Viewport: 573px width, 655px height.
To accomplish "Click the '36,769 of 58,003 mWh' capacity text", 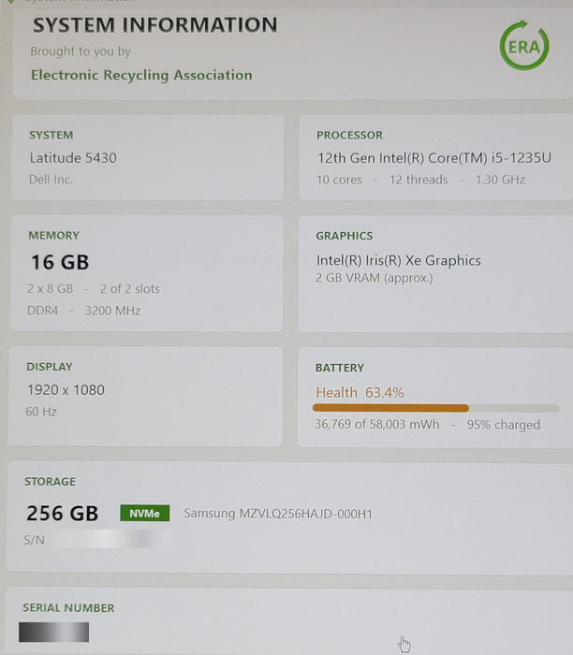I will pos(377,425).
